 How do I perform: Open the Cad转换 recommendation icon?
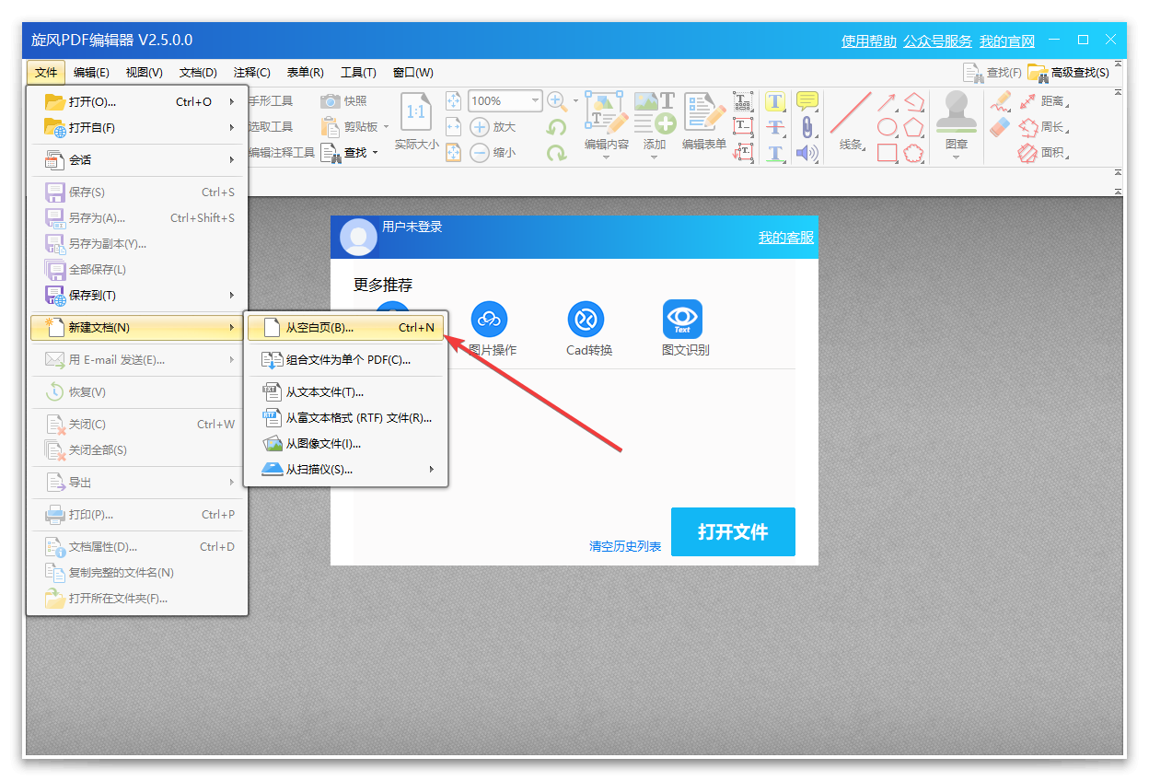586,320
